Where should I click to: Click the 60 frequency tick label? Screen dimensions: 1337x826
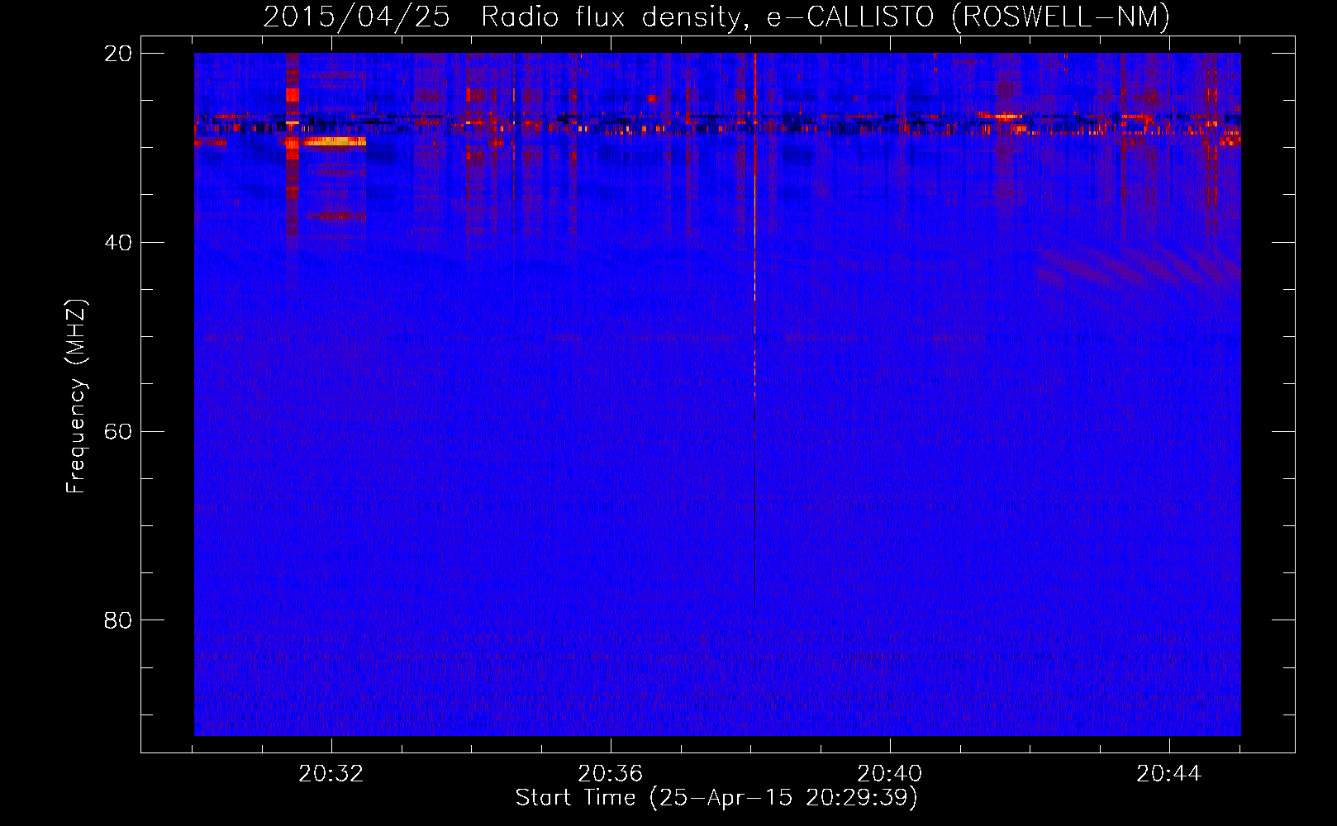coord(118,432)
